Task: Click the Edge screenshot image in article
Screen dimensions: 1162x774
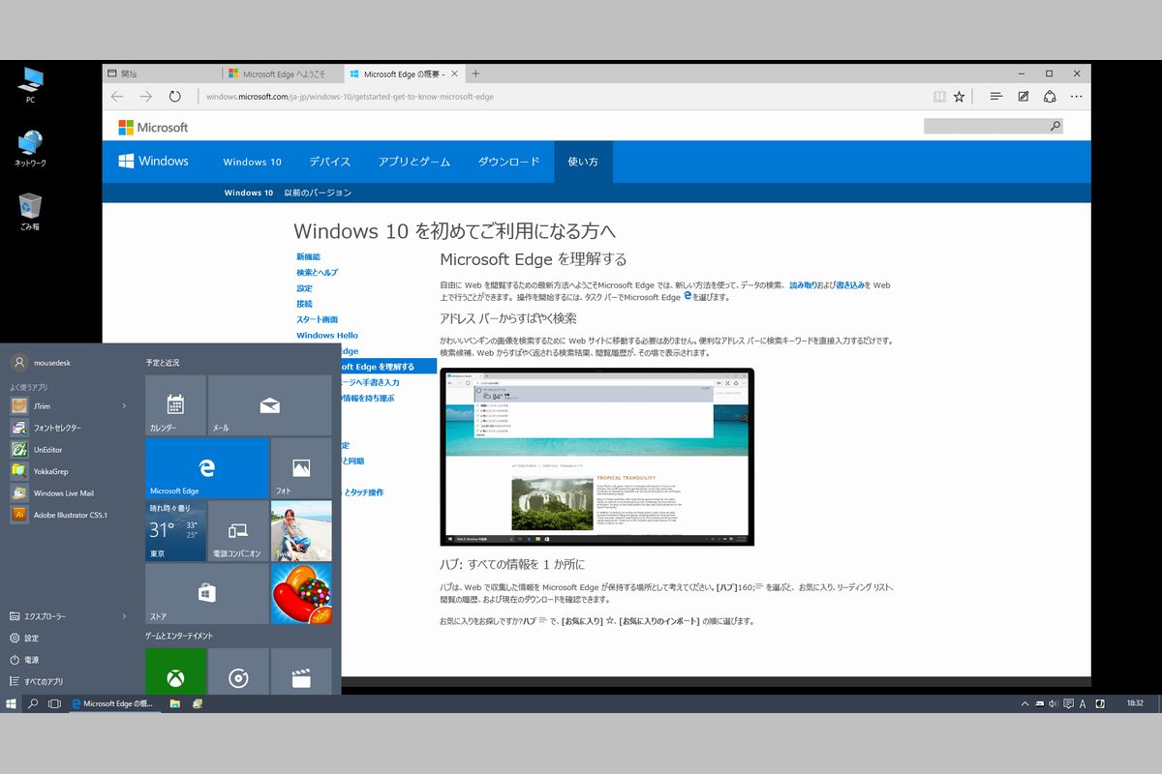Action: (596, 457)
